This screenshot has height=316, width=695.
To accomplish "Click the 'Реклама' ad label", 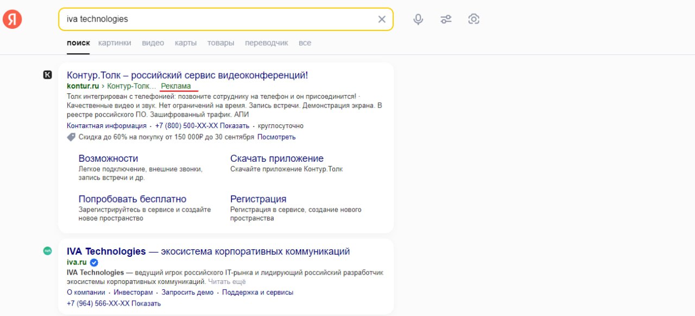I will tap(176, 86).
